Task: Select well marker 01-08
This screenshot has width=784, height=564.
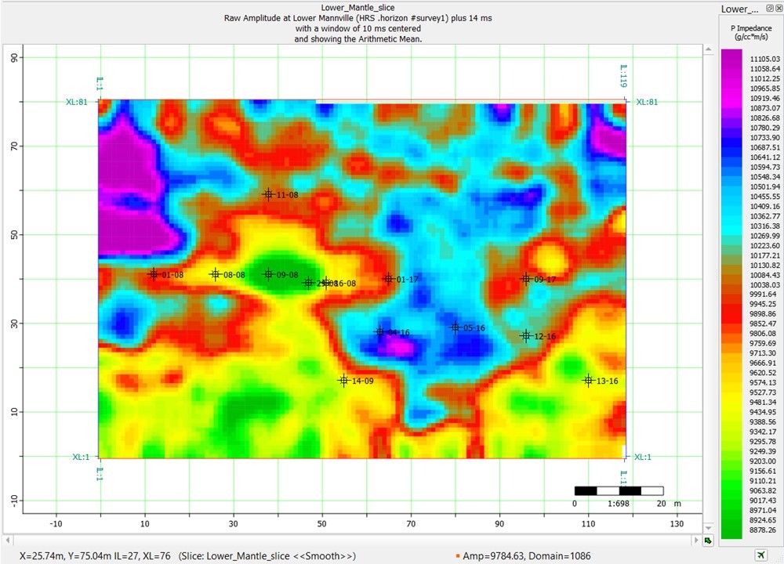Action: pyautogui.click(x=154, y=274)
